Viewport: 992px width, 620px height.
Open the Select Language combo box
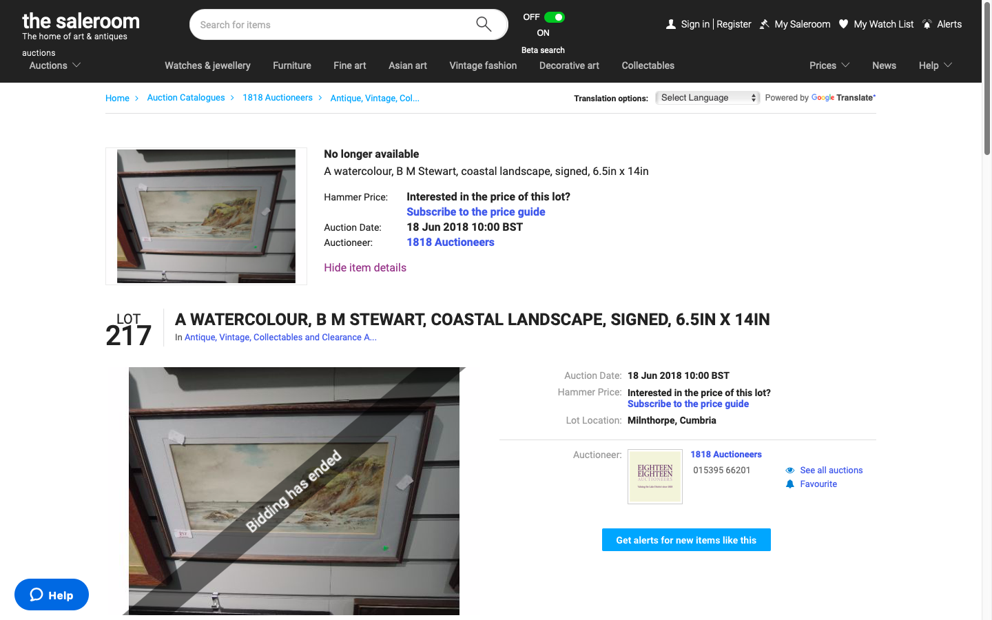pos(707,98)
